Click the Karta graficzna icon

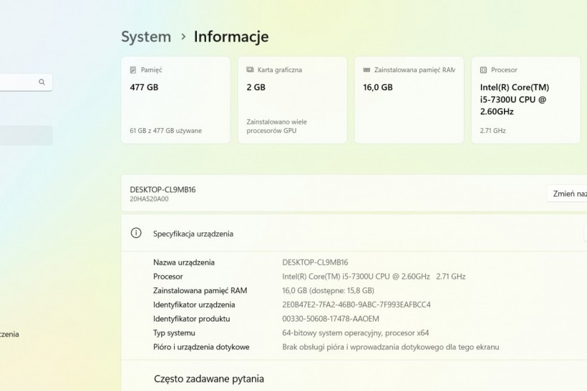point(250,70)
